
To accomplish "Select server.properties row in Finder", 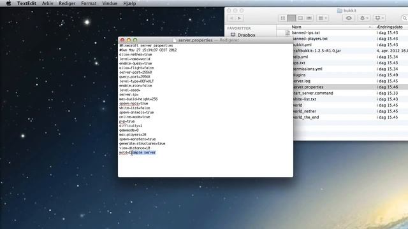I will (351, 87).
